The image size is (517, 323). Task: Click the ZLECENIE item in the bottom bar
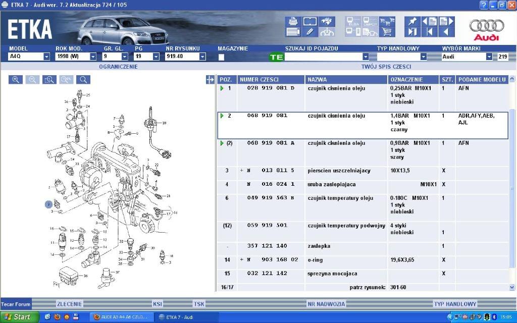(x=69, y=304)
